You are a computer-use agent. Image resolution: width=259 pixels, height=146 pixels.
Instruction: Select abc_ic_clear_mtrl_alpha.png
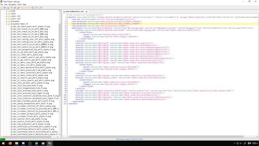[28, 55]
